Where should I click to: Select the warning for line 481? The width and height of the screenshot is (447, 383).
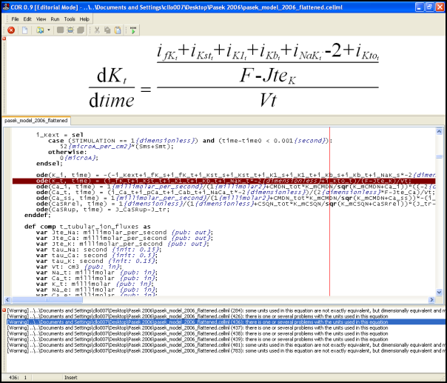coord(226,344)
